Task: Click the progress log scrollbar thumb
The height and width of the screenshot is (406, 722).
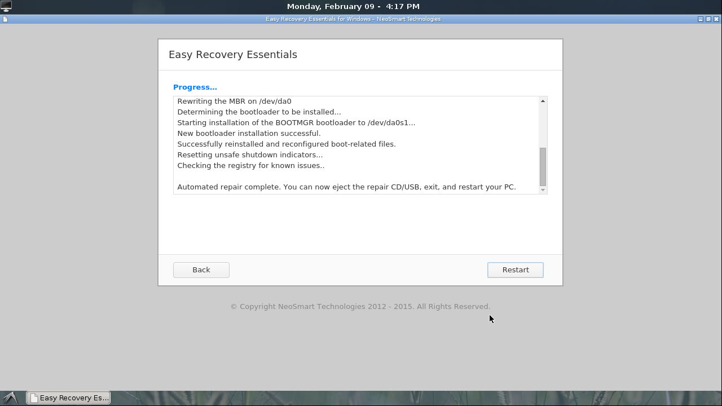Action: click(543, 167)
